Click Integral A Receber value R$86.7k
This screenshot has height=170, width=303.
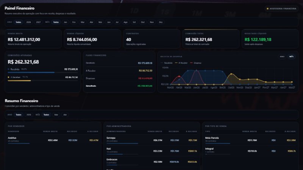tap(291, 151)
